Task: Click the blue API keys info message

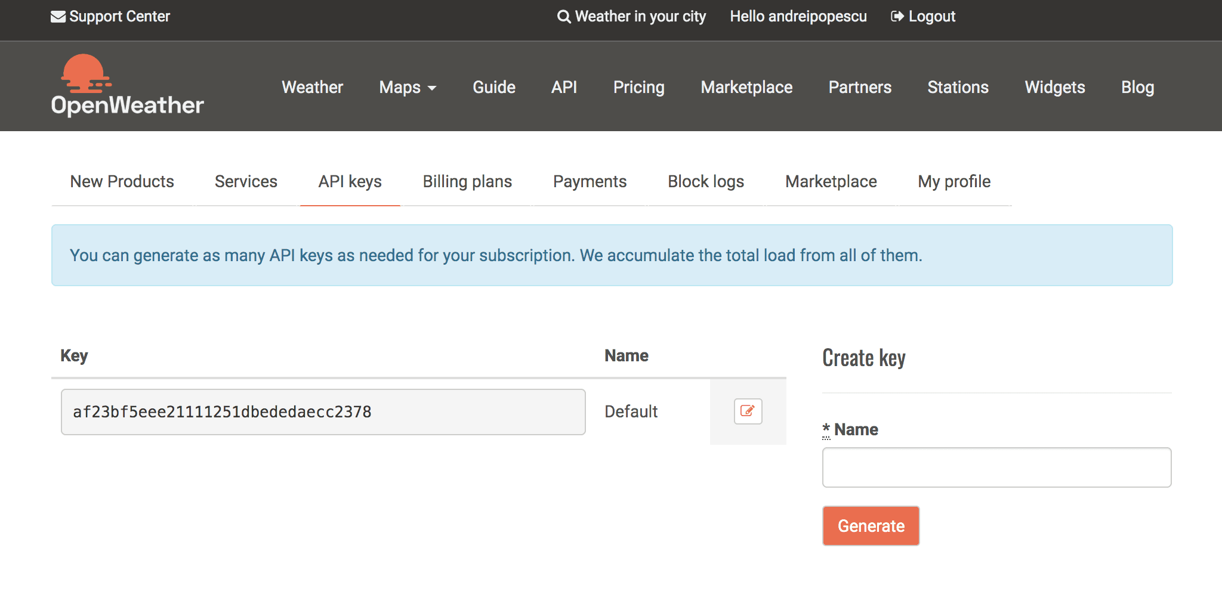Action: 612,255
